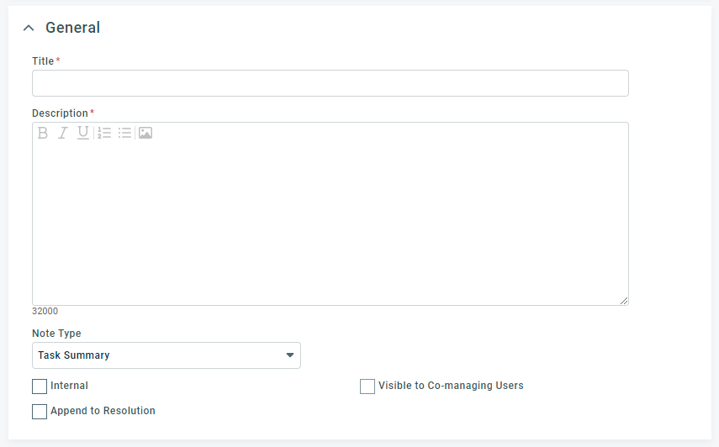719x447 pixels.
Task: Click the Append to Resolution label
Action: (x=103, y=411)
